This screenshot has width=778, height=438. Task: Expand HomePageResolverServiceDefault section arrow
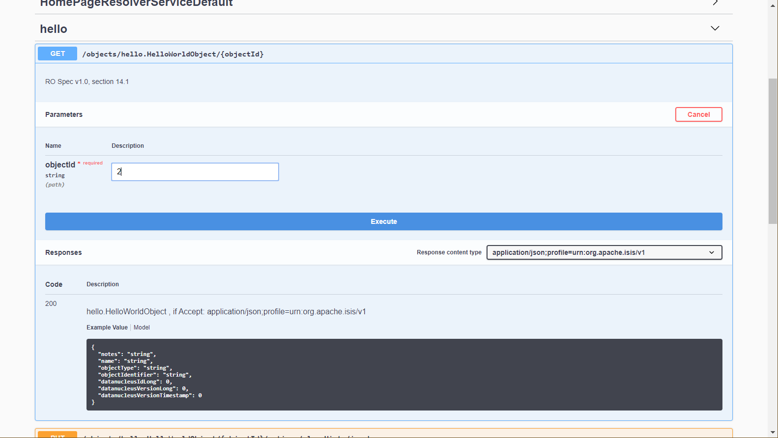click(x=715, y=3)
